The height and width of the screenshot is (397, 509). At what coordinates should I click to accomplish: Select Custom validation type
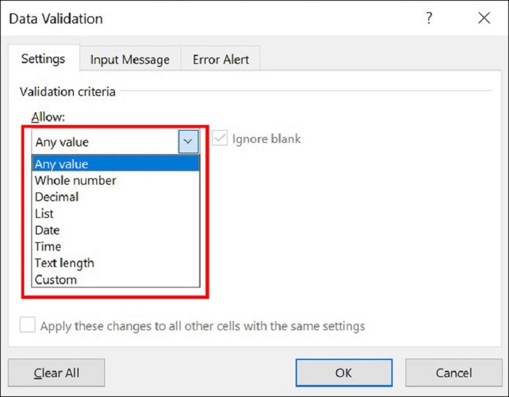[x=56, y=280]
